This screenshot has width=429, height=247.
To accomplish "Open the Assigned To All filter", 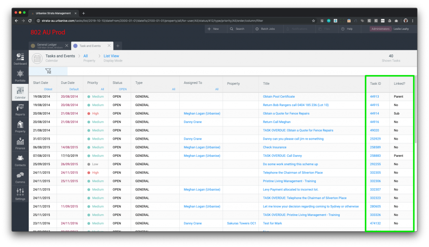I will tap(217, 89).
